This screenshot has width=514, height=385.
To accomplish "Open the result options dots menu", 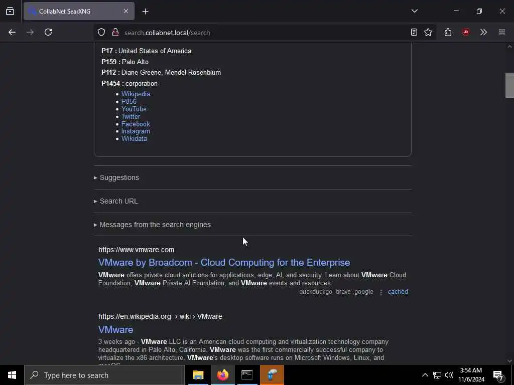I will (x=381, y=292).
